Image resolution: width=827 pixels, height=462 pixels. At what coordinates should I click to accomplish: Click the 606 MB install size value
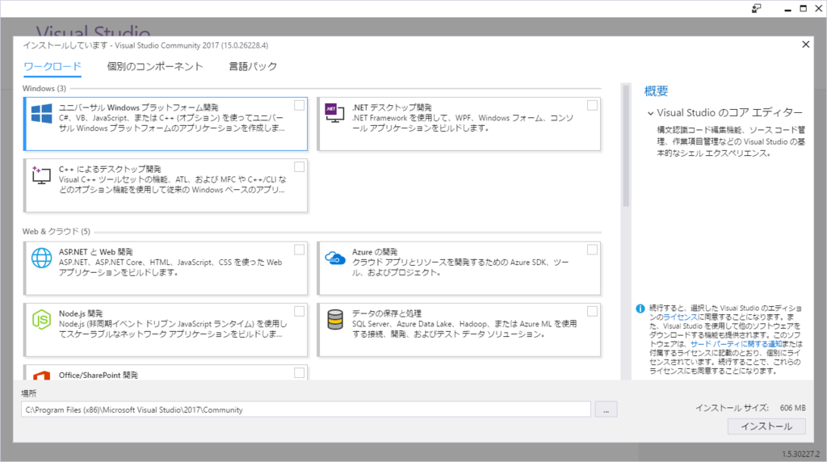pos(793,408)
